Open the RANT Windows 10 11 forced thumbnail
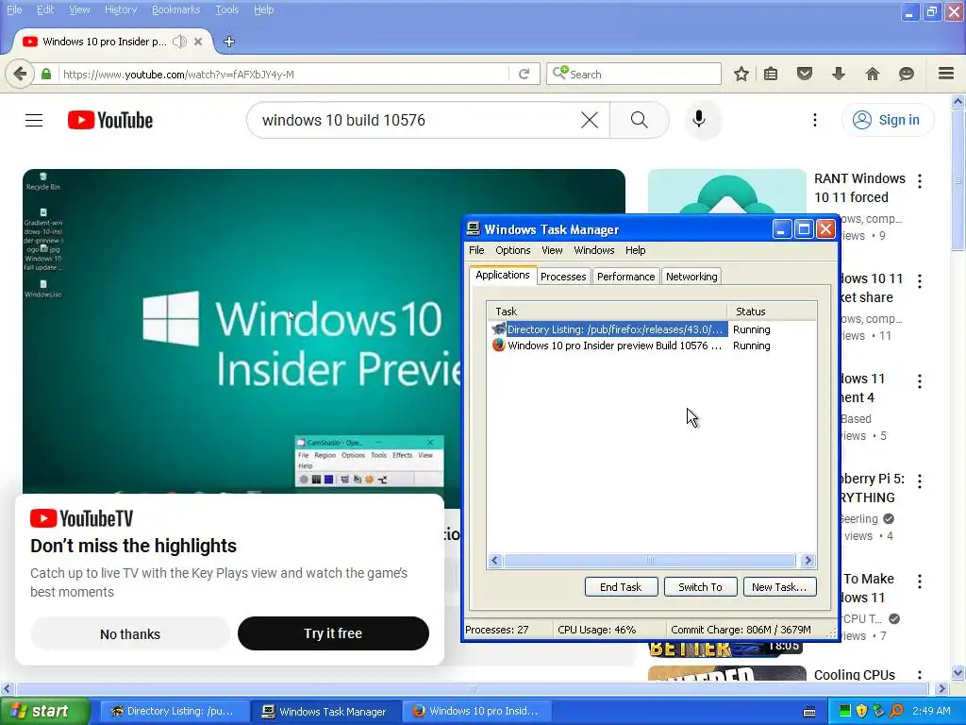 tap(727, 192)
